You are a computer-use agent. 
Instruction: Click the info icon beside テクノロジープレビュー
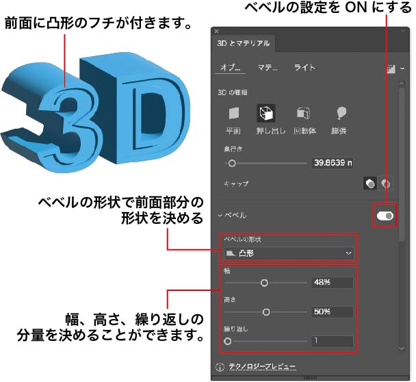pyautogui.click(x=220, y=367)
